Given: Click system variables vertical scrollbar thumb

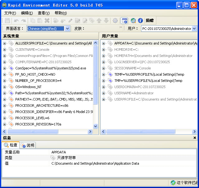Looking at the screenshot, I should [95, 75].
